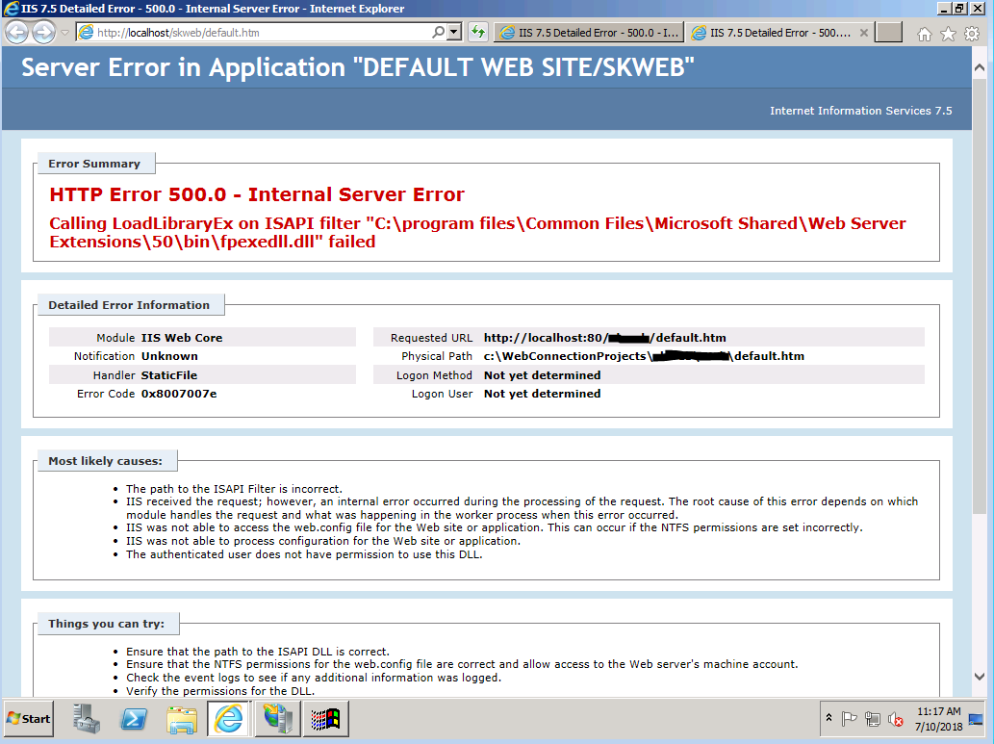Open Favorites star icon
This screenshot has height=744, width=994.
pos(948,34)
